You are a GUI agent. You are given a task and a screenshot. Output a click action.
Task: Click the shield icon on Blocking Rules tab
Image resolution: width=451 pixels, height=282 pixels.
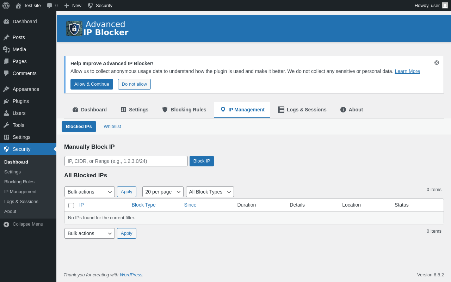point(165,110)
